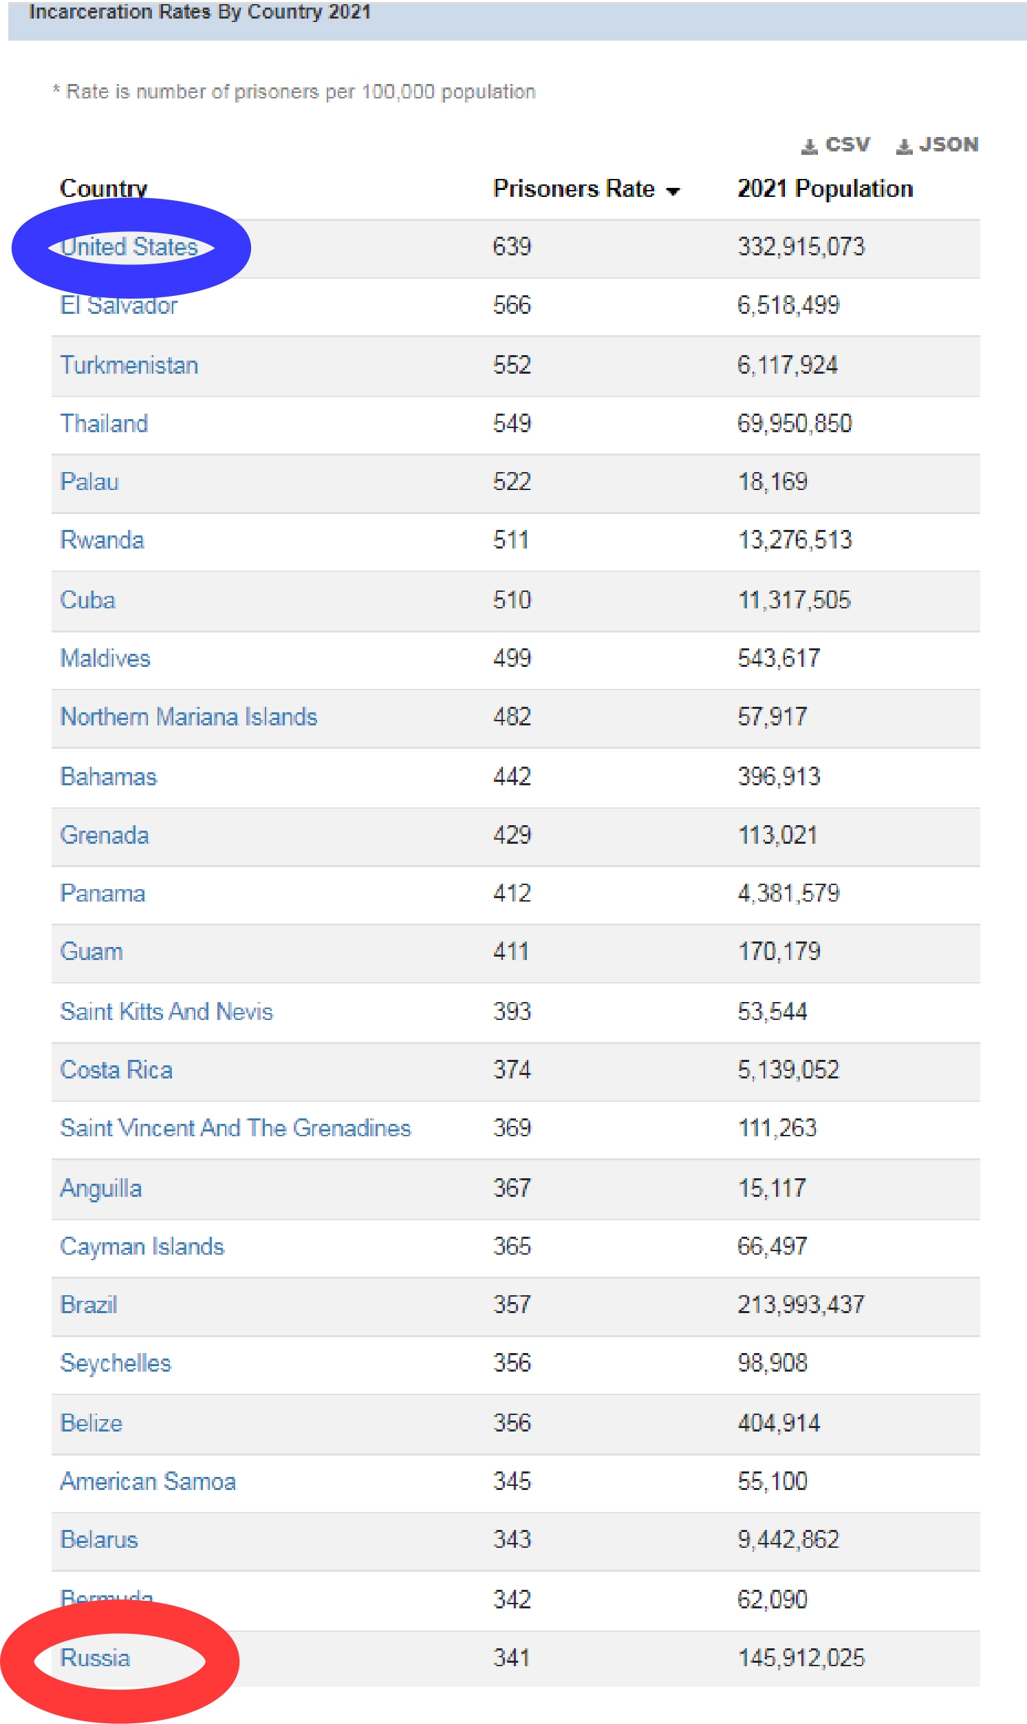This screenshot has height=1724, width=1027.
Task: Download the table as CSV
Action: tap(836, 145)
